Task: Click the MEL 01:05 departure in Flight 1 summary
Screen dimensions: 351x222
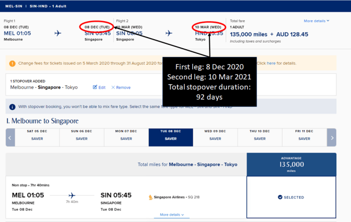Action: click(x=18, y=34)
